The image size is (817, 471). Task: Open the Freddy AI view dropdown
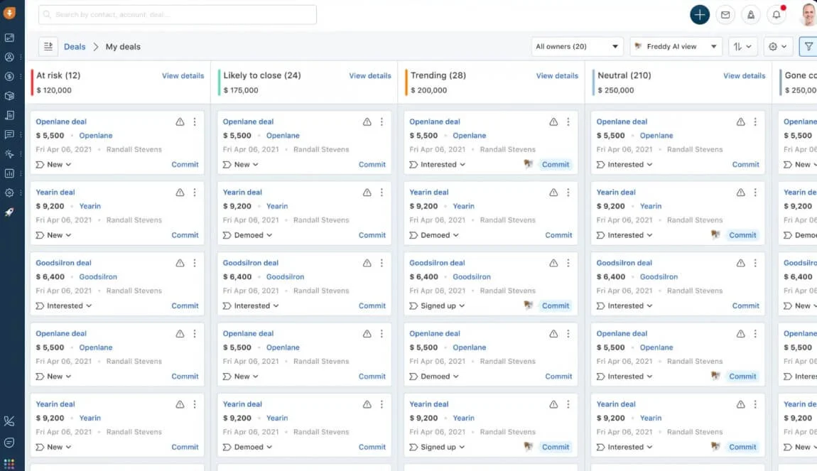pos(674,45)
